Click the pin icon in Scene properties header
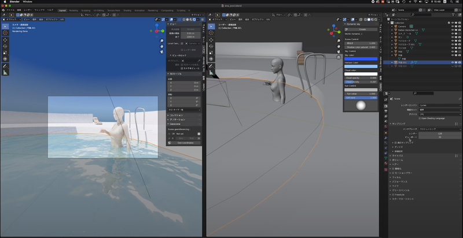Screen dimensions: 463x238 pyautogui.click(x=459, y=99)
